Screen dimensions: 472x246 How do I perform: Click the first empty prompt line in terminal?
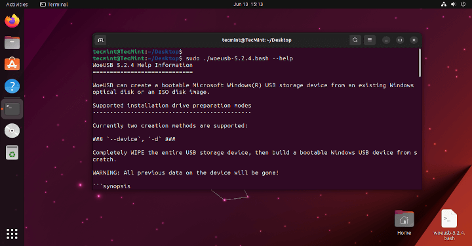(x=137, y=52)
